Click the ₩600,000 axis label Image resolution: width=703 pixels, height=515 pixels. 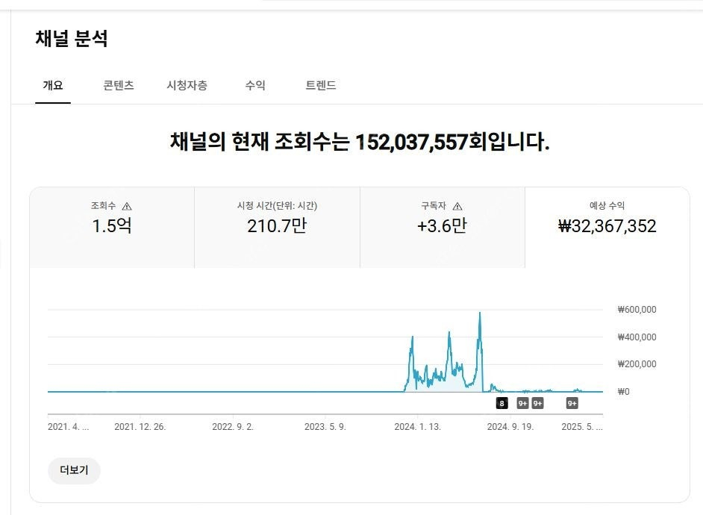pos(636,309)
